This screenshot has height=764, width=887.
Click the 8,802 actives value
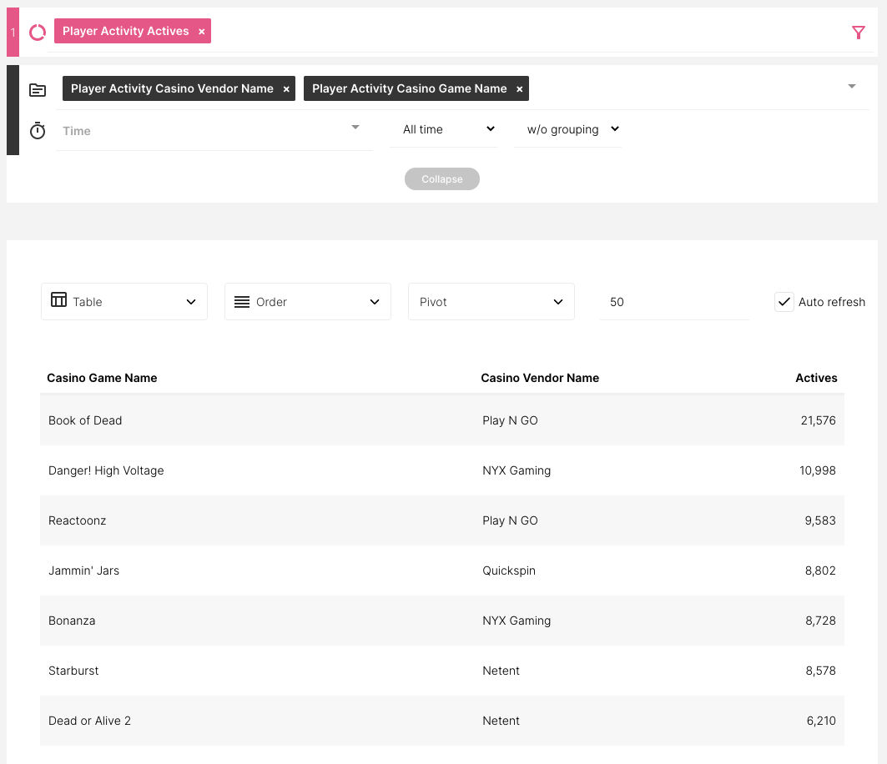pos(820,570)
